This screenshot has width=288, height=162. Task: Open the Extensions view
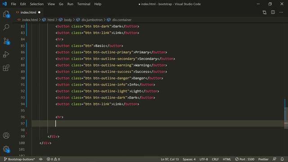(6, 68)
